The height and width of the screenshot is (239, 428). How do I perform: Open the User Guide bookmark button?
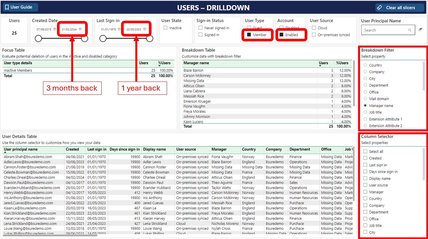click(19, 7)
